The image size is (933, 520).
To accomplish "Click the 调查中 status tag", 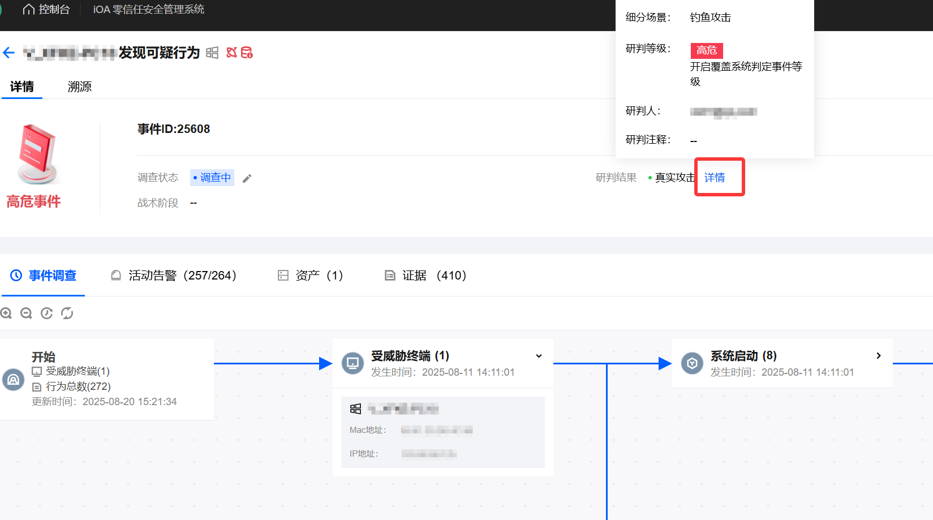I will click(x=212, y=178).
